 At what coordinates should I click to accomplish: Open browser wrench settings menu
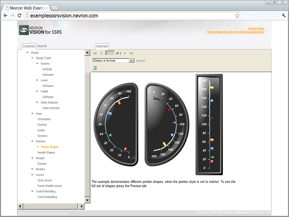point(284,16)
